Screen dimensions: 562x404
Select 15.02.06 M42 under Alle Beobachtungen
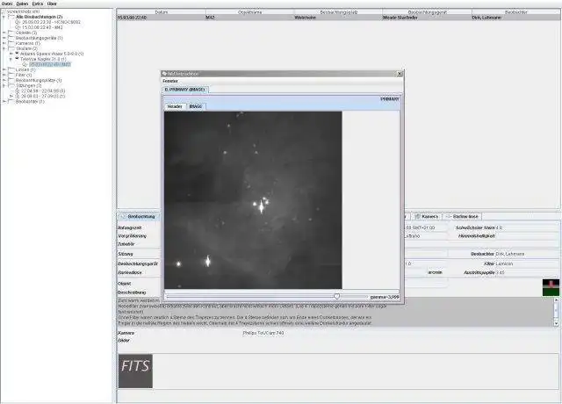(x=42, y=27)
